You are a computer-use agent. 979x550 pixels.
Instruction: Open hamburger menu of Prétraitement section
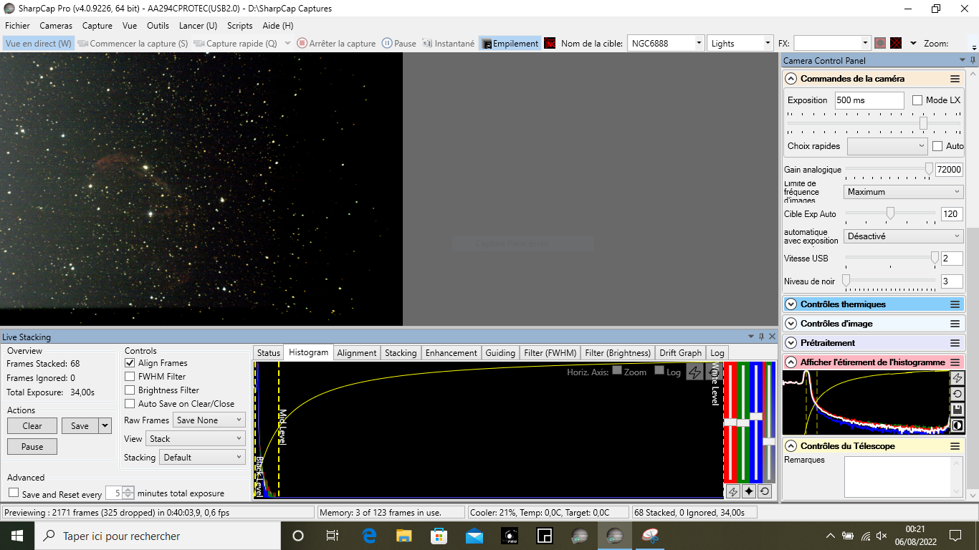955,343
